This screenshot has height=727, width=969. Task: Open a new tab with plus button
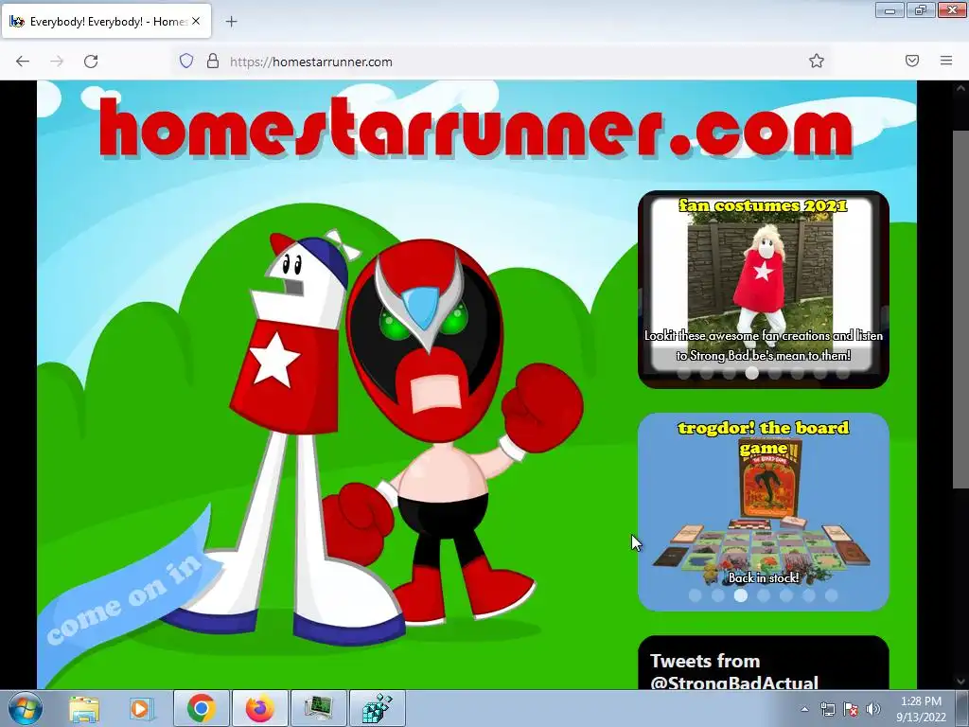[231, 22]
